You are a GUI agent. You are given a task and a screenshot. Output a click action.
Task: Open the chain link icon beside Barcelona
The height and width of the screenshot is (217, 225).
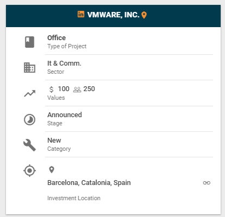207,183
